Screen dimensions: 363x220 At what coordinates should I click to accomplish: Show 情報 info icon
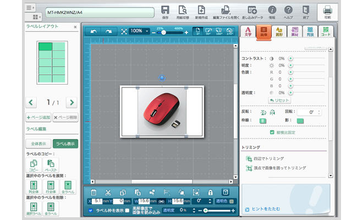click(x=272, y=12)
